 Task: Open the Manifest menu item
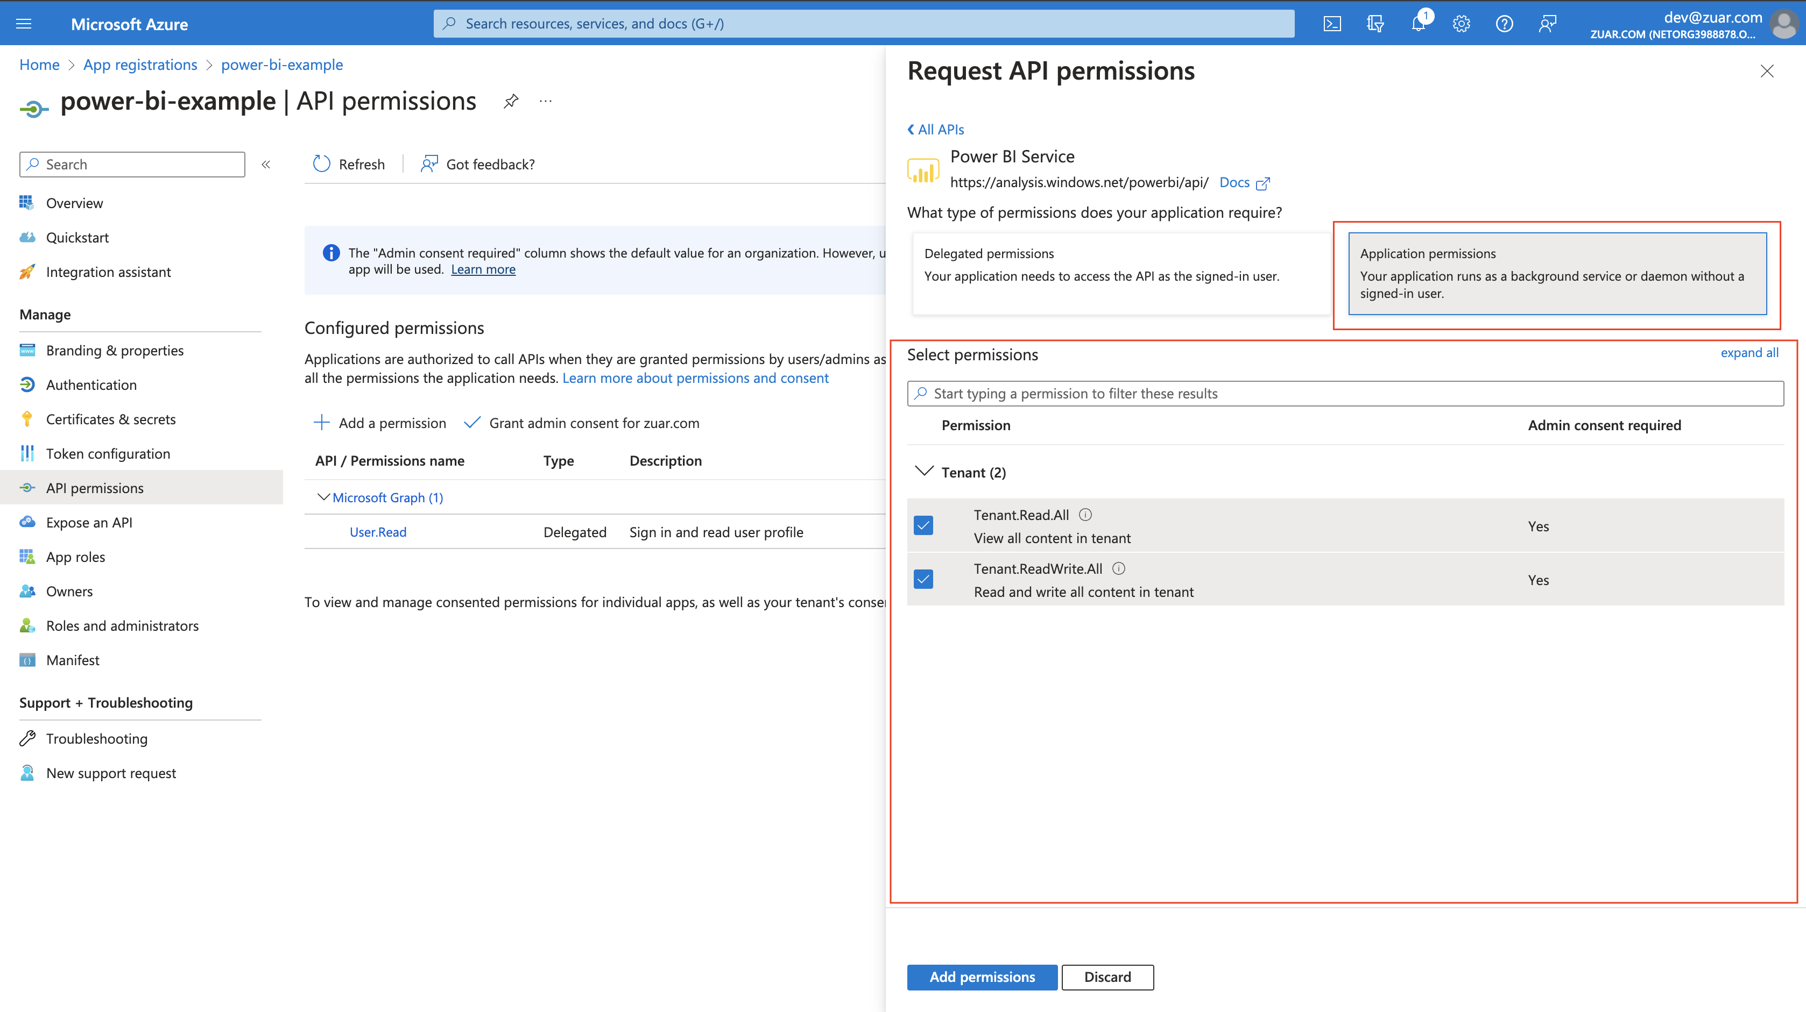point(73,660)
